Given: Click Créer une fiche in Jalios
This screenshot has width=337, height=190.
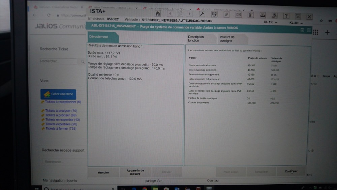Looking at the screenshot, I should (58, 94).
